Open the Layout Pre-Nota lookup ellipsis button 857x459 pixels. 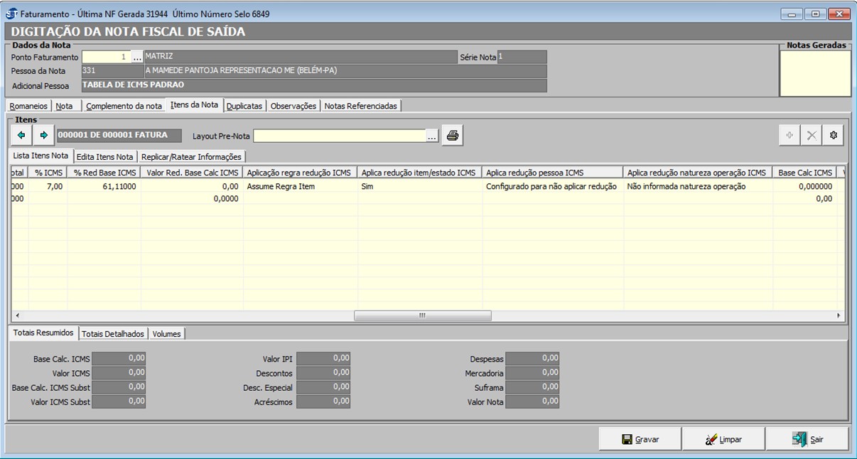tap(431, 136)
